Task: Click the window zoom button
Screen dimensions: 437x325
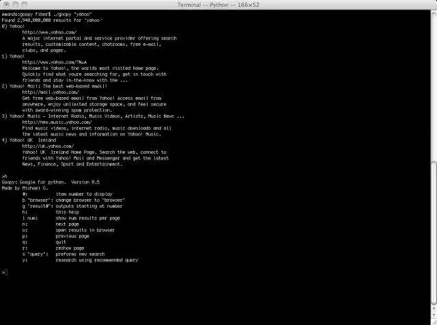Action: pos(25,5)
